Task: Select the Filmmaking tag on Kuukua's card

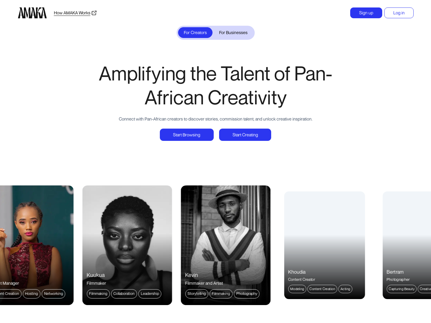Action: (x=98, y=294)
